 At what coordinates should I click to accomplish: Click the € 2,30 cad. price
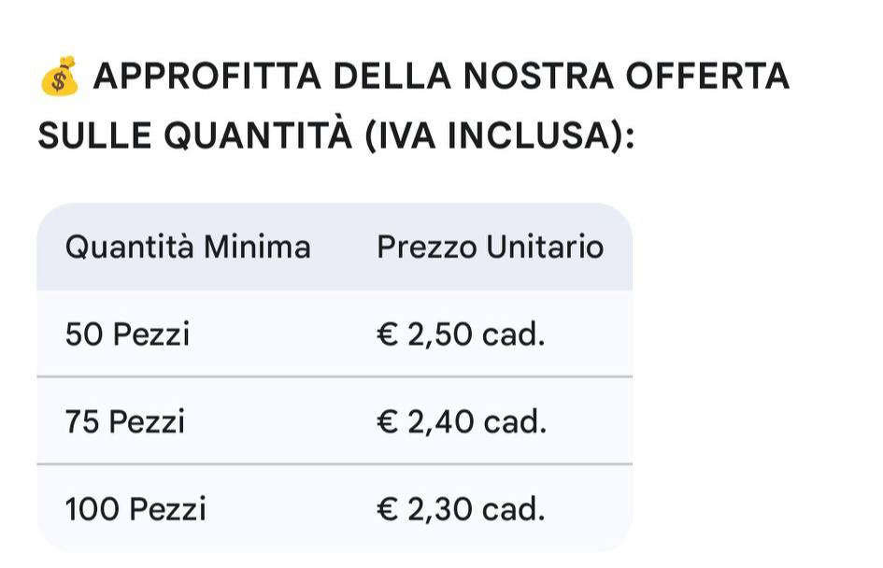pyautogui.click(x=461, y=510)
